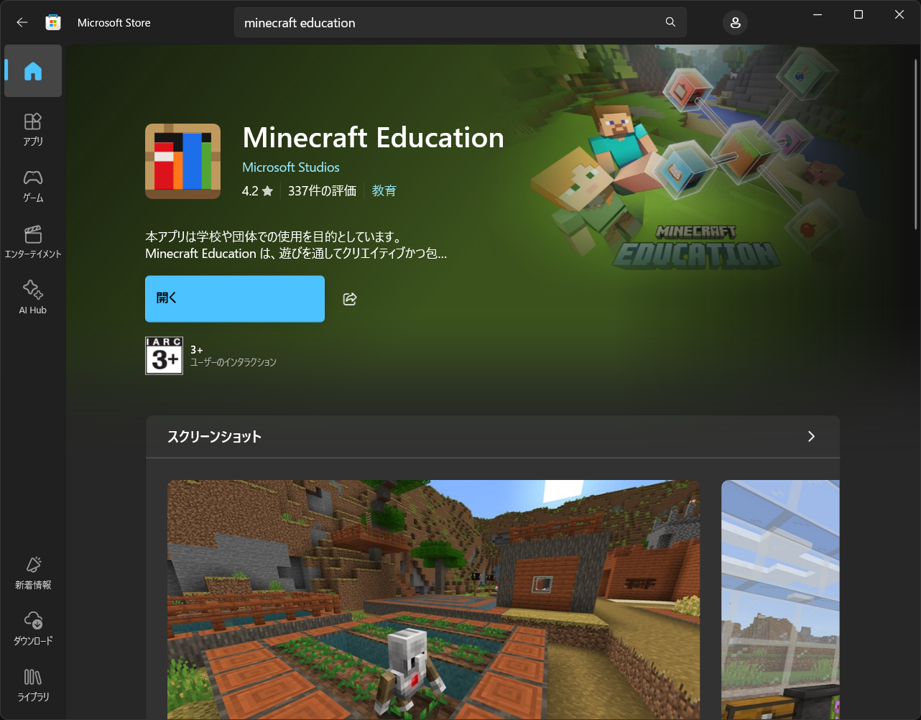This screenshot has width=921, height=720.
Task: Open the user account profile icon
Action: click(735, 23)
